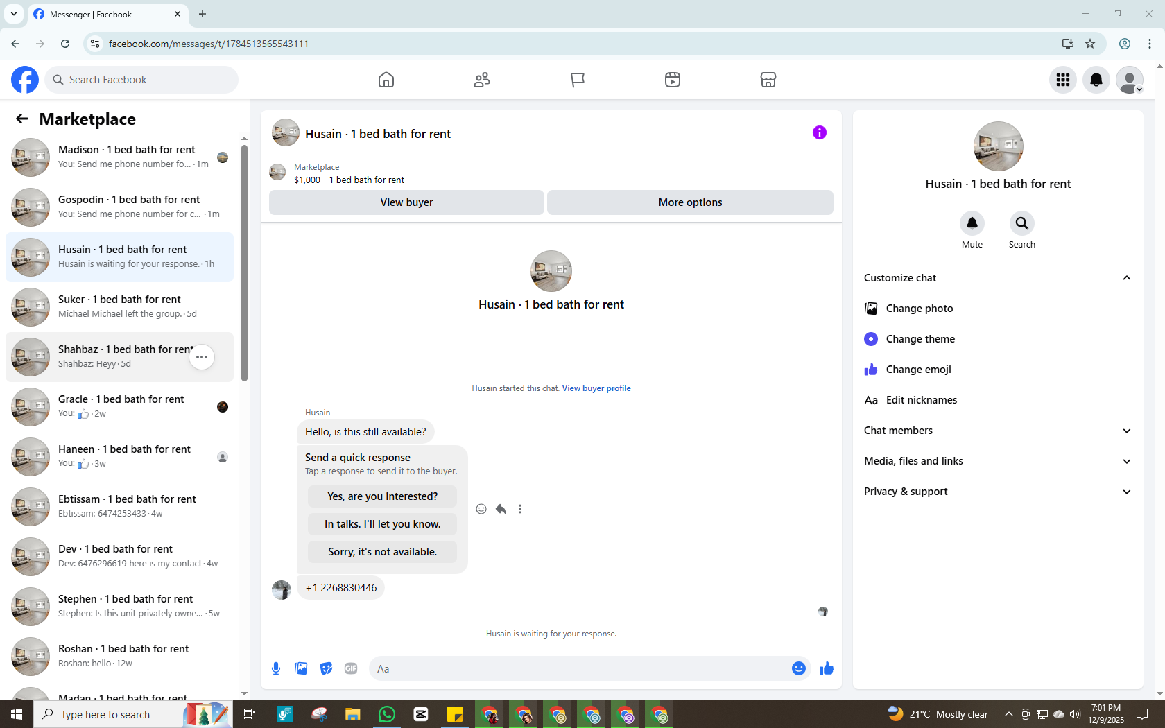This screenshot has width=1165, height=728.
Task: Open the View buyer profile link
Action: pyautogui.click(x=596, y=388)
